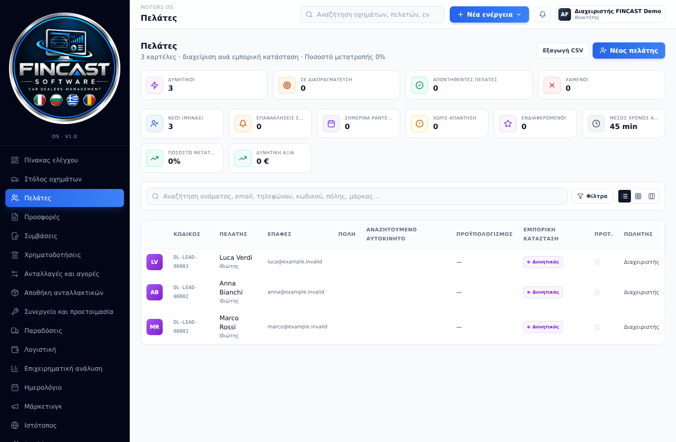Click the lightning icon on Δυνητικοί card
The width and height of the screenshot is (676, 442).
point(155,85)
